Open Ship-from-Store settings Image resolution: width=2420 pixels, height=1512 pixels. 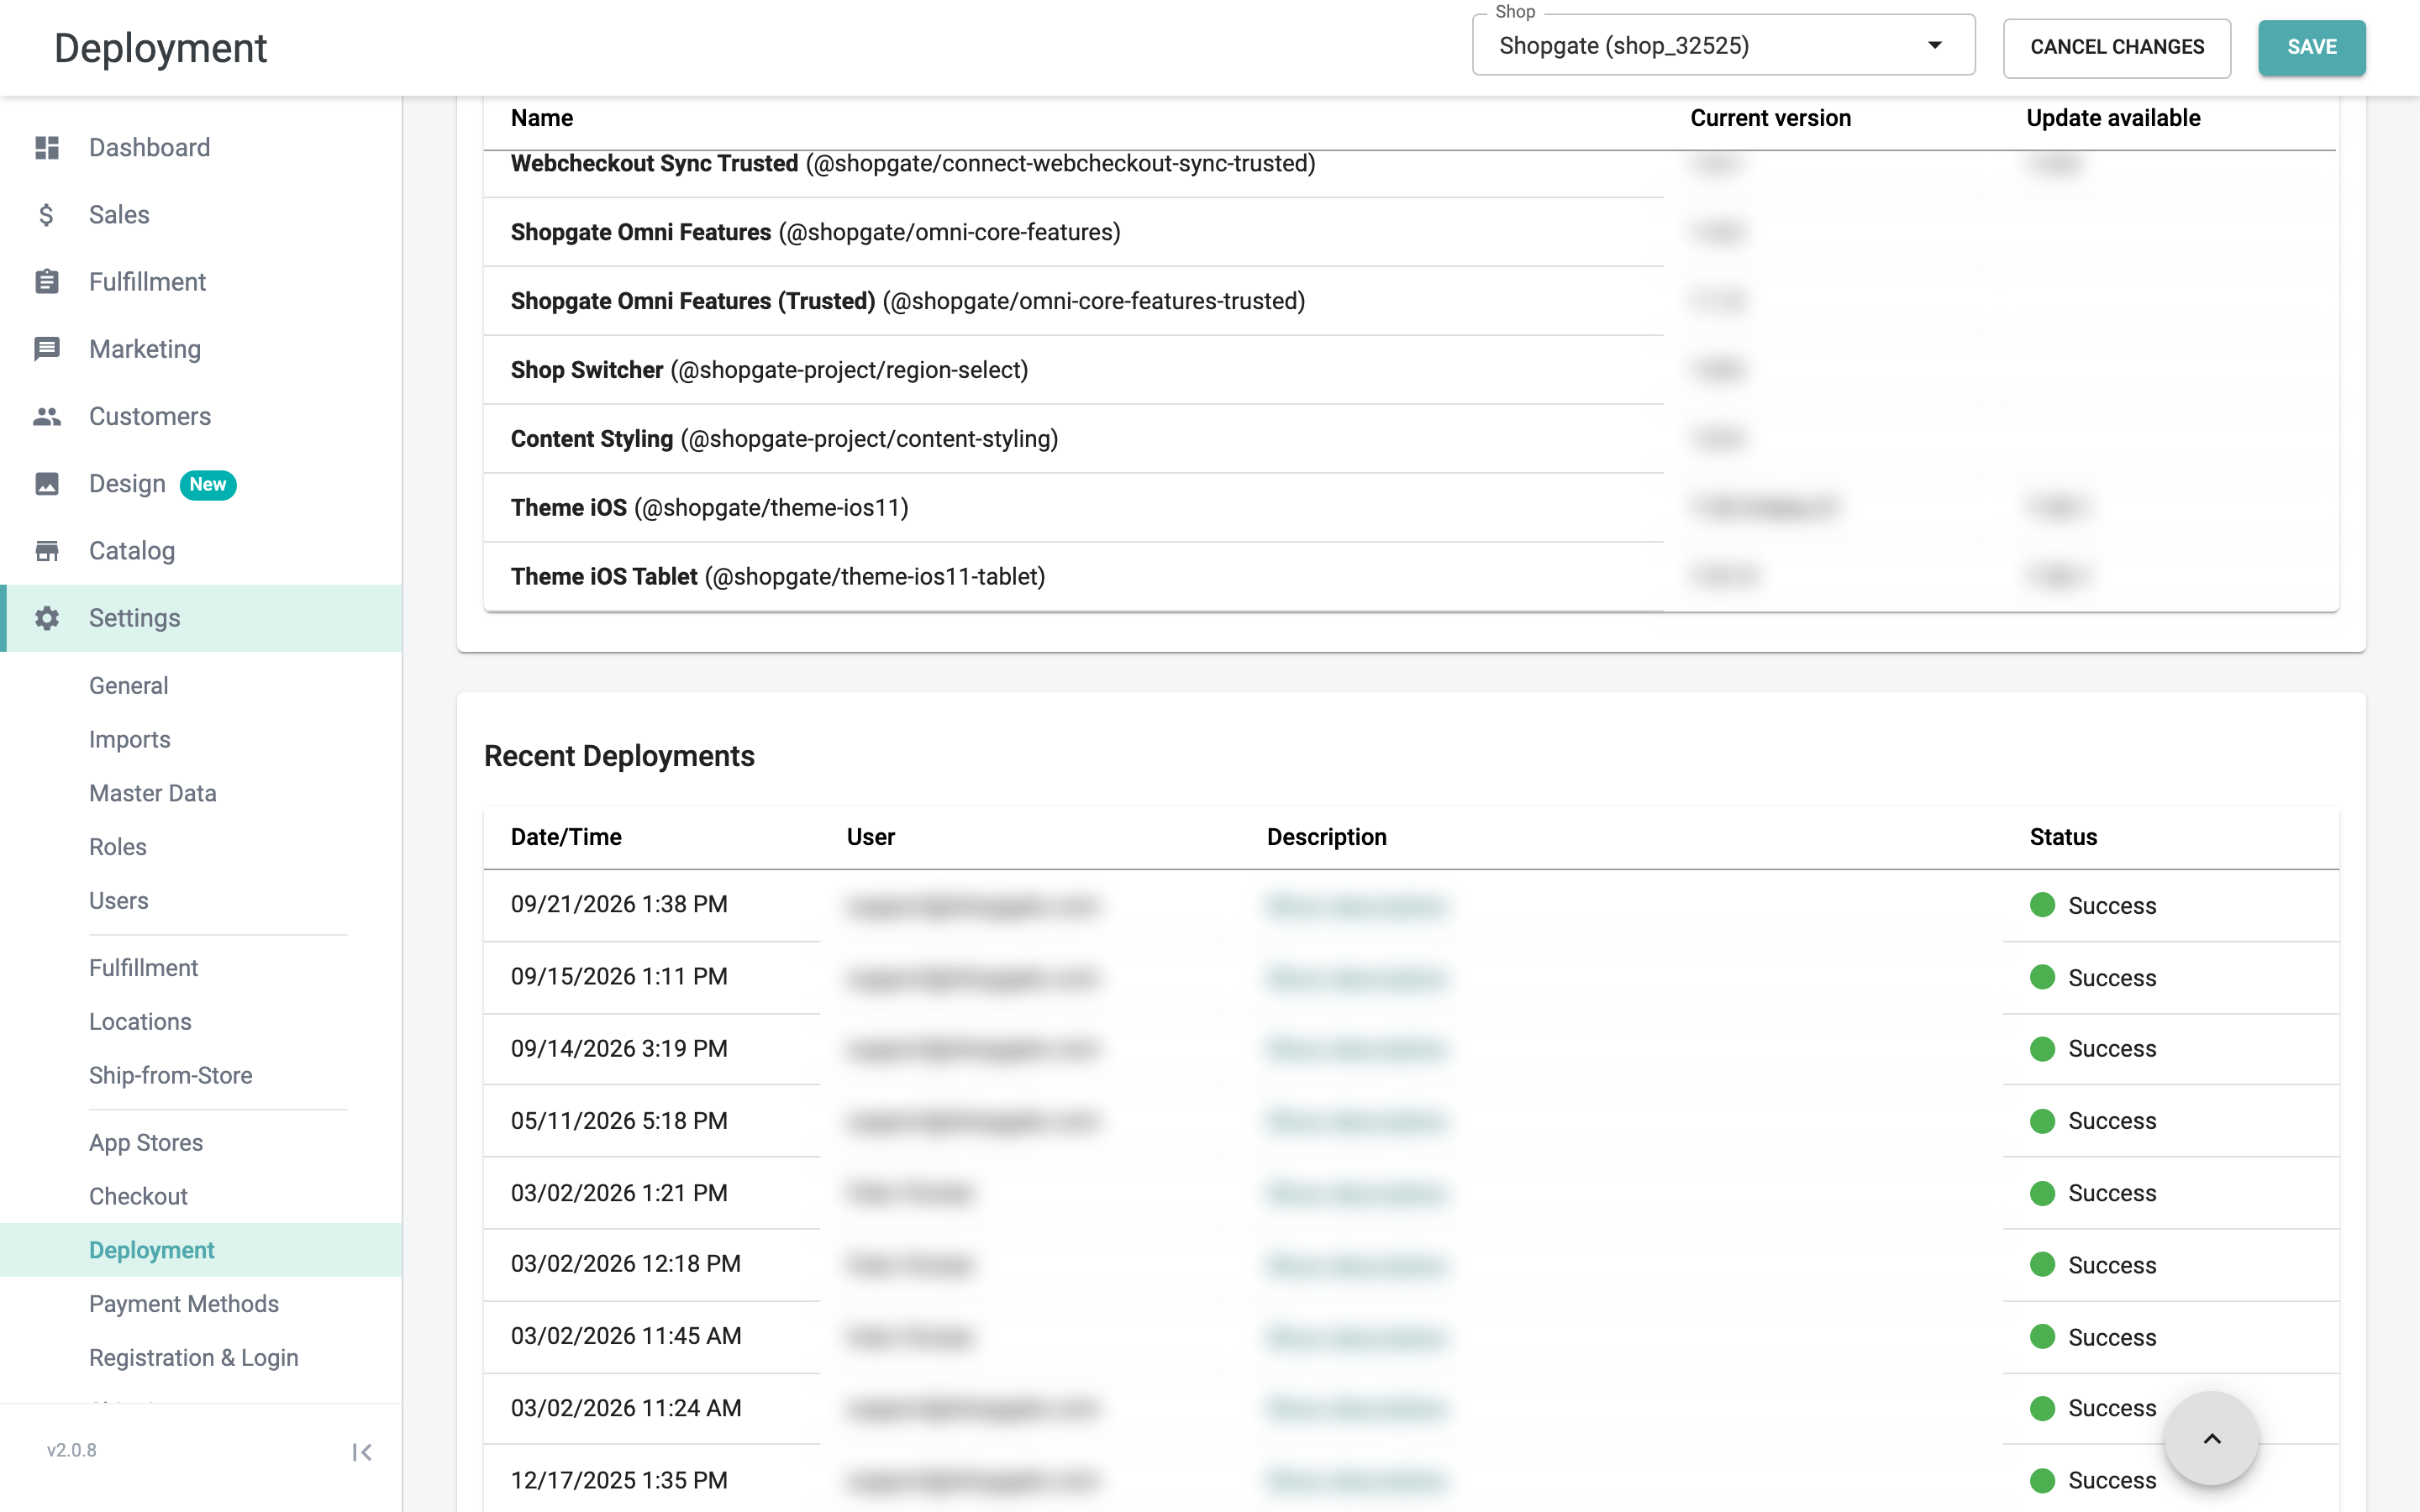(x=171, y=1075)
